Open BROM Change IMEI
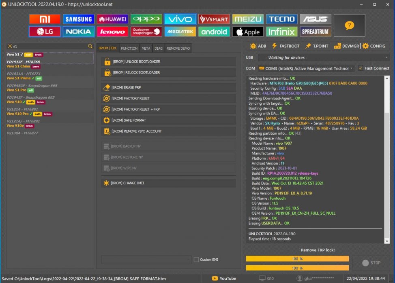395x283 pixels. pyautogui.click(x=169, y=183)
